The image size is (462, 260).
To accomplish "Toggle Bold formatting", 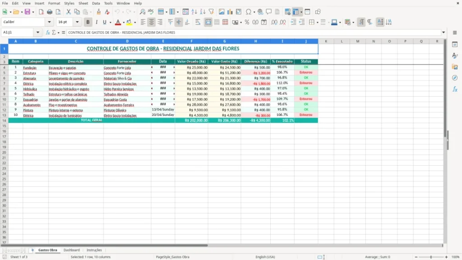I will point(88,22).
